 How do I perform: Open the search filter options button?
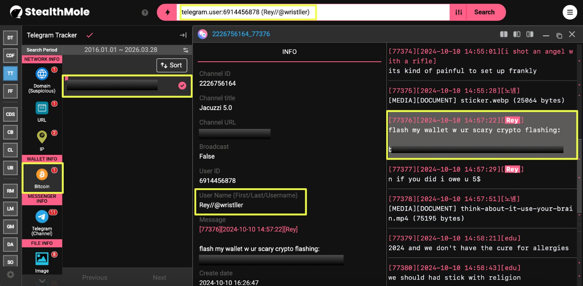coord(458,12)
